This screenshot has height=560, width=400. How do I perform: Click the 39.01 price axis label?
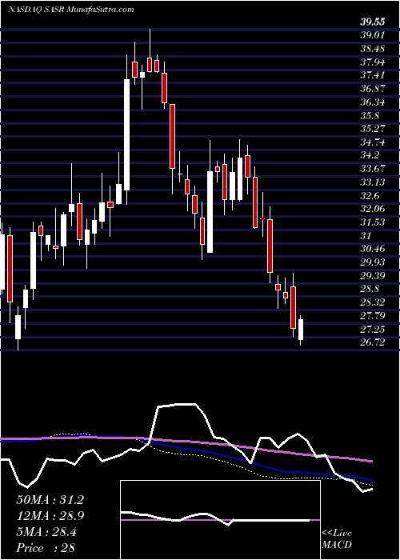tap(373, 35)
